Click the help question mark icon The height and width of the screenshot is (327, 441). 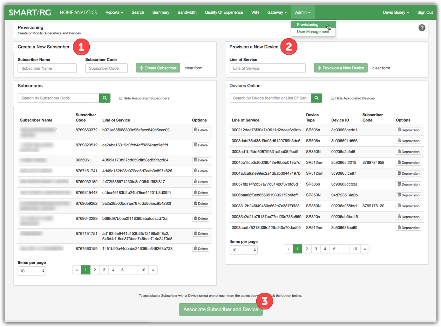coord(422,28)
